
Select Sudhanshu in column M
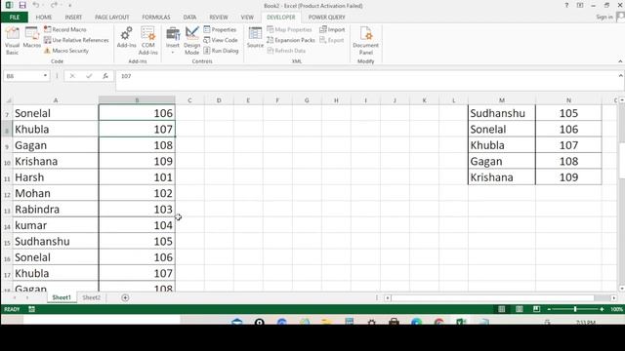[x=502, y=113]
